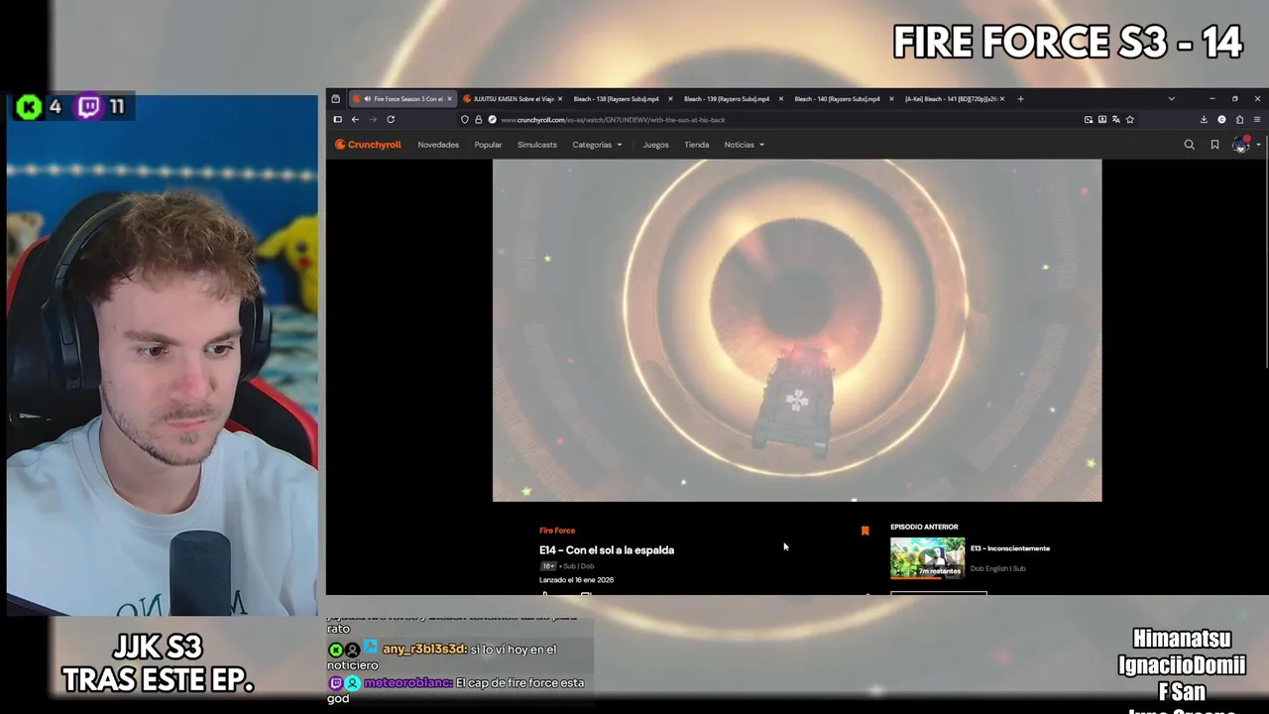Click the crunchyroll.com address bar URL

coord(613,120)
